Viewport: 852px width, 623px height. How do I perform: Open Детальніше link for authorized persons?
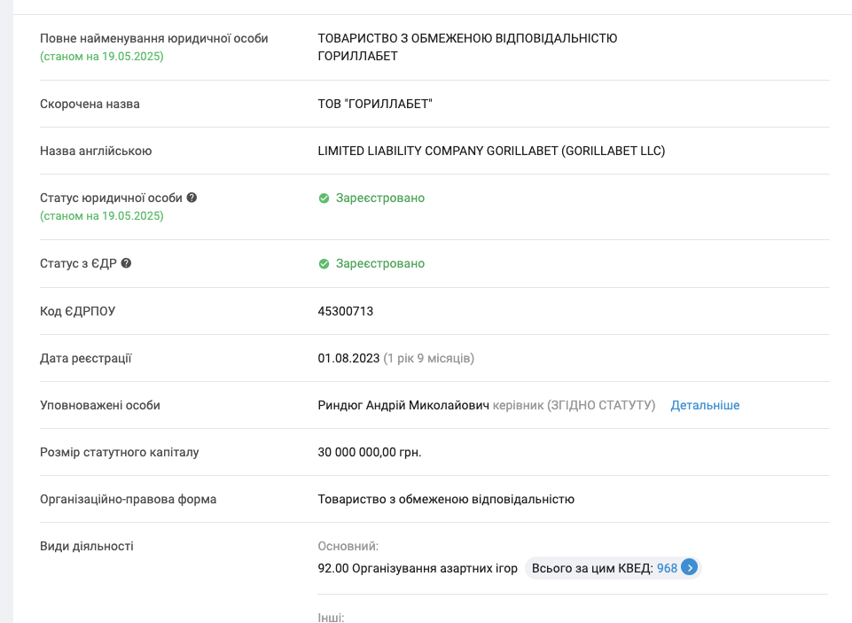tap(705, 405)
